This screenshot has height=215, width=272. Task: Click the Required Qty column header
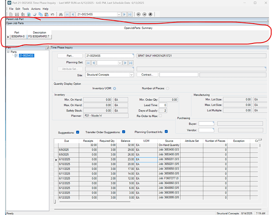tap(107, 141)
